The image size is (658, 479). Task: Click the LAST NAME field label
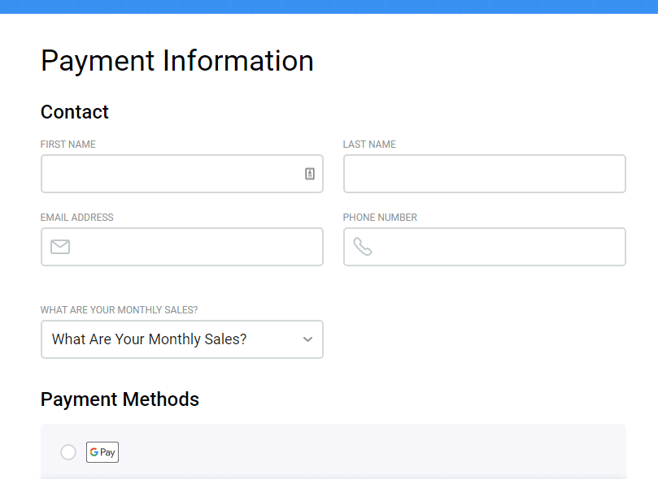(369, 145)
